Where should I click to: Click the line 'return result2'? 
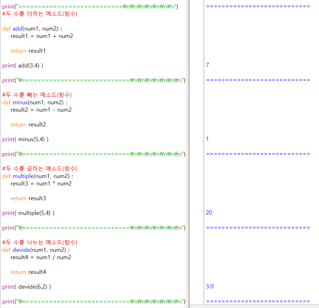pyautogui.click(x=28, y=125)
